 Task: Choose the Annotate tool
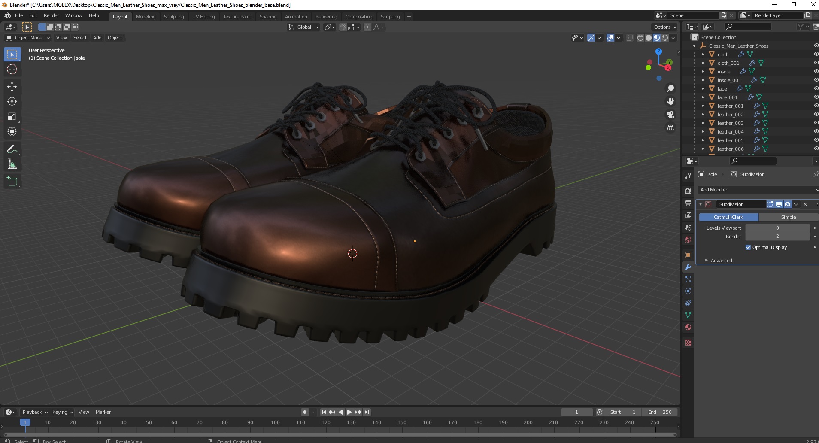pos(12,149)
